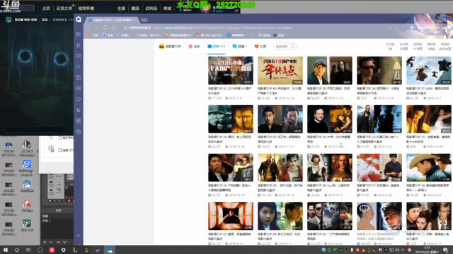
Task: Open the TOP 40 年终盘点 video thumbnail
Action: (280, 71)
